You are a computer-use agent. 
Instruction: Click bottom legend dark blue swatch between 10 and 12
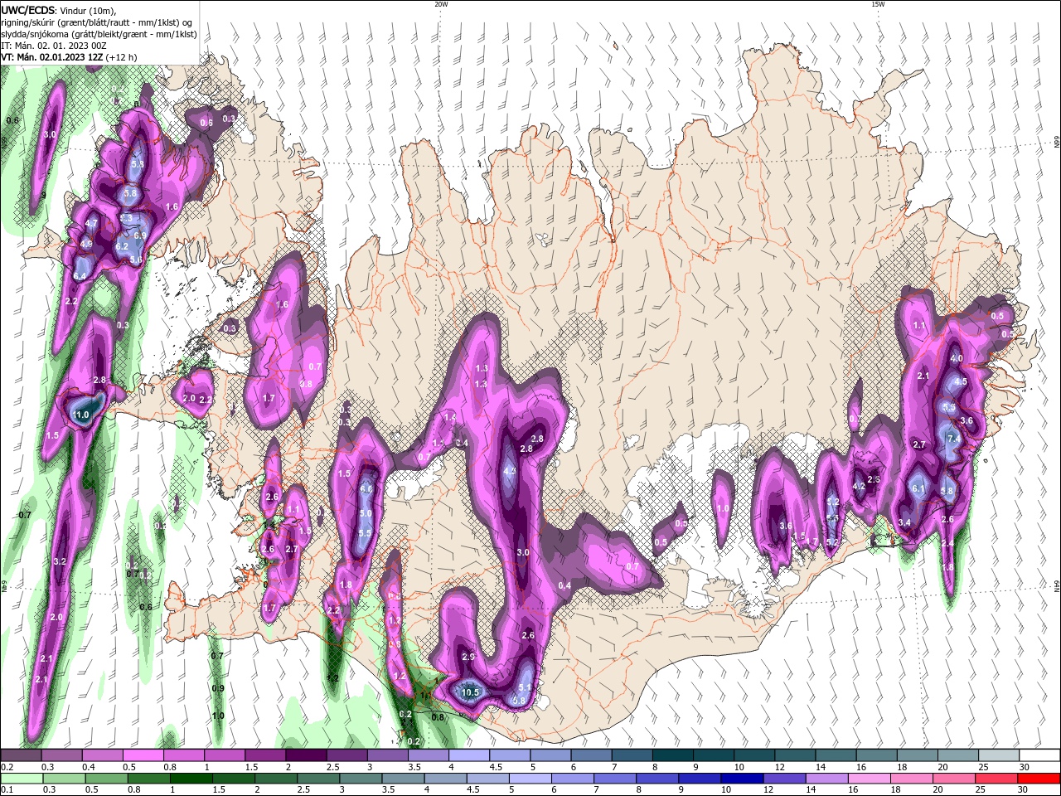741,779
